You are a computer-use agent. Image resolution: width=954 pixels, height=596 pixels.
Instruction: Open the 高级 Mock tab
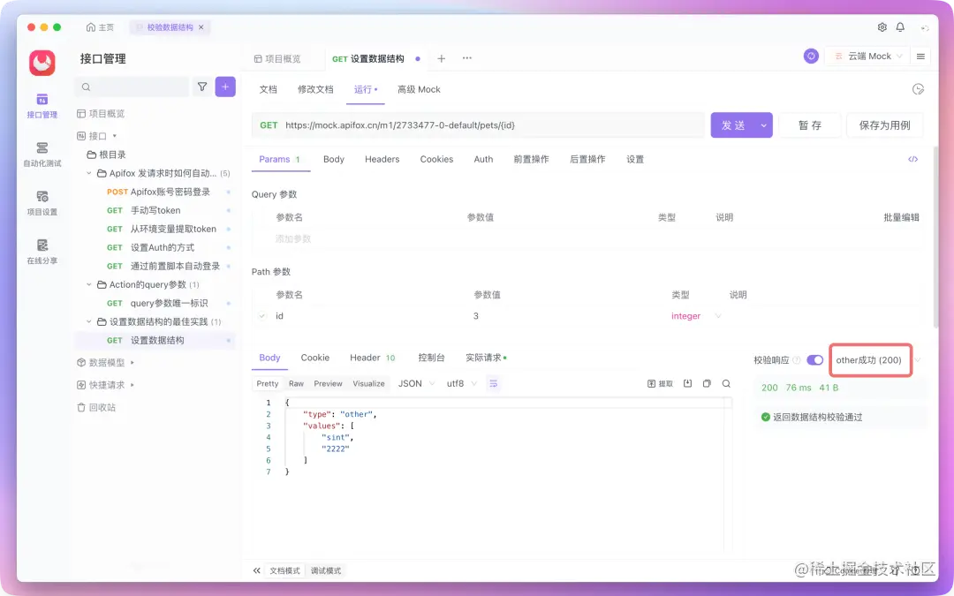pos(418,89)
